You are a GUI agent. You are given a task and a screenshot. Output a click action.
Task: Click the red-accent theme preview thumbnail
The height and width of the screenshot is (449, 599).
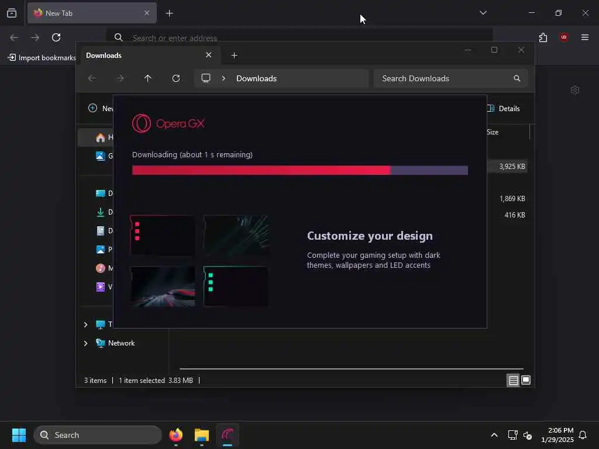(x=163, y=235)
